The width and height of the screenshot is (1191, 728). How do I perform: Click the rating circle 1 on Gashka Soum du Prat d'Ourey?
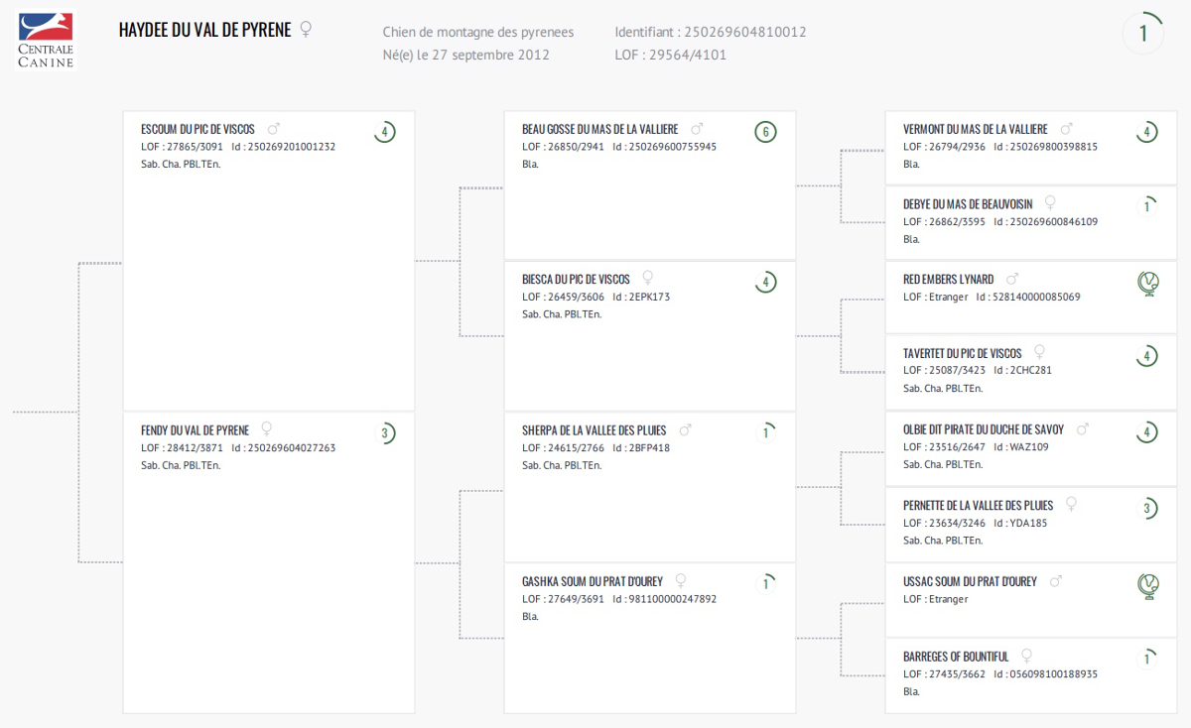pyautogui.click(x=764, y=584)
